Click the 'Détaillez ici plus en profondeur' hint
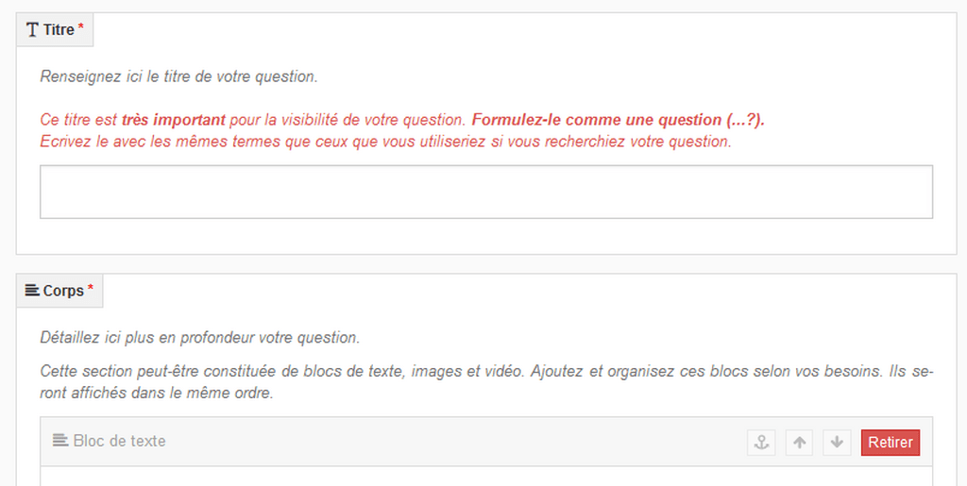This screenshot has height=486, width=967. [x=200, y=338]
